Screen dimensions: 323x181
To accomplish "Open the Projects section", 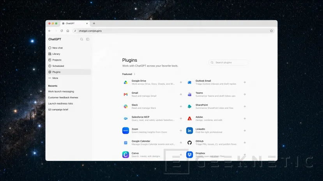I will point(69,60).
